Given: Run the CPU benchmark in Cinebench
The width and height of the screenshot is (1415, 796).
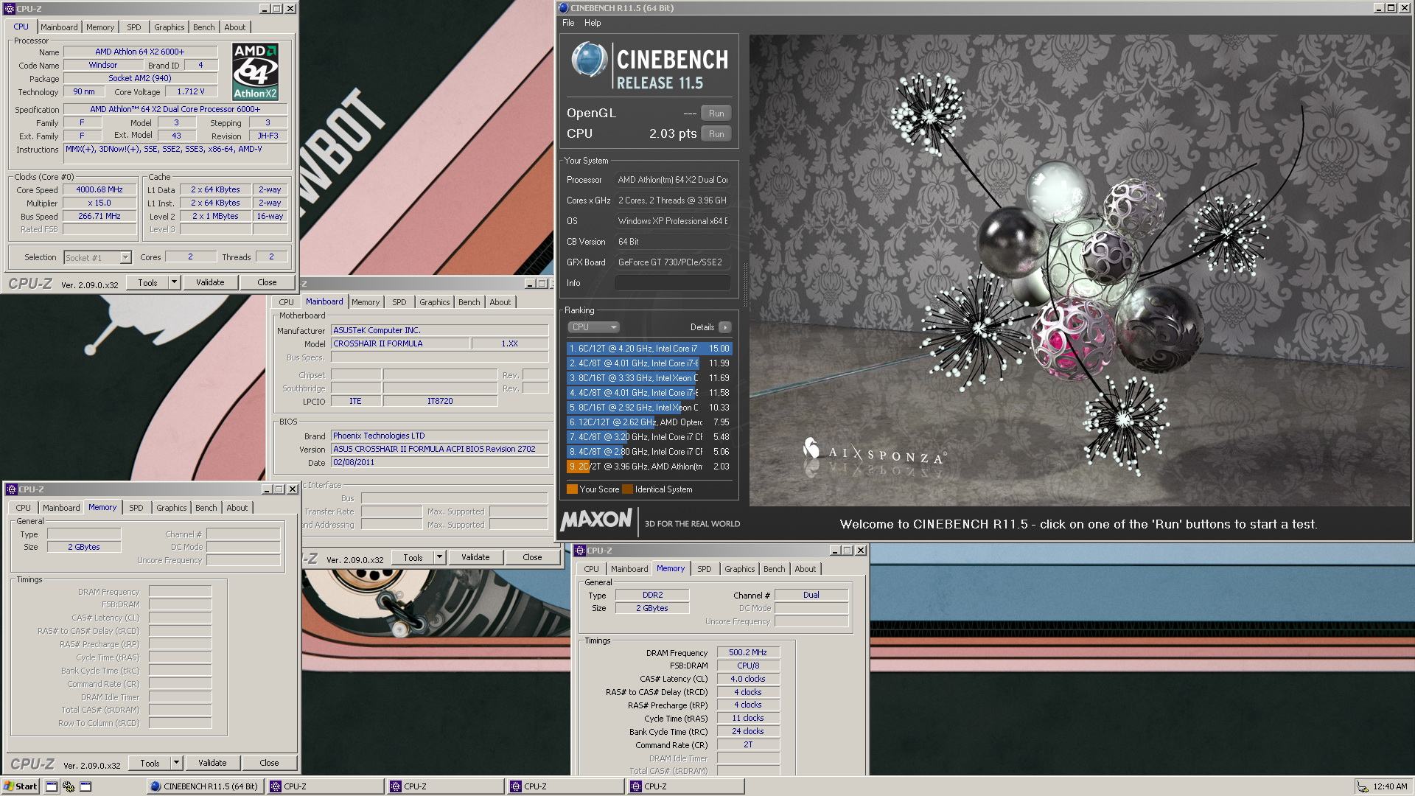Looking at the screenshot, I should point(716,134).
